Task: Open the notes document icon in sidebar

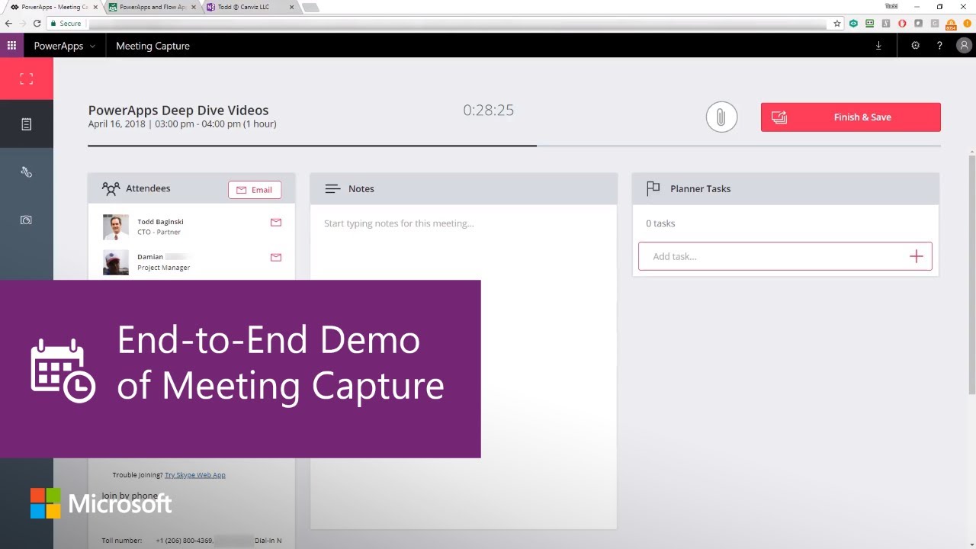Action: point(27,124)
